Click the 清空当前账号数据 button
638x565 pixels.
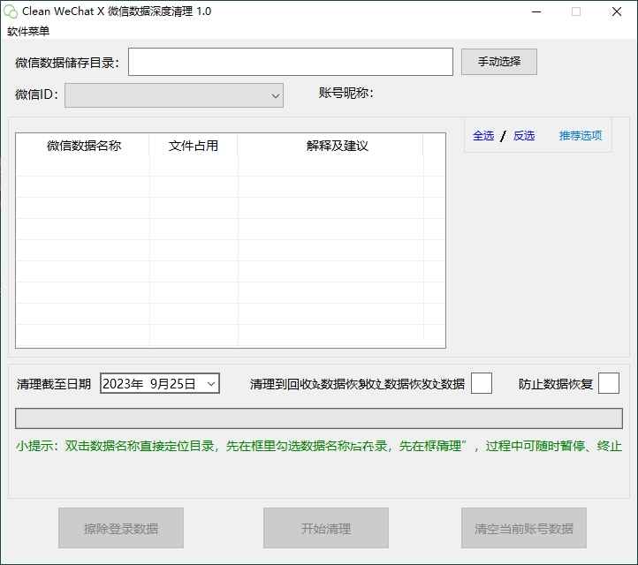(x=524, y=529)
